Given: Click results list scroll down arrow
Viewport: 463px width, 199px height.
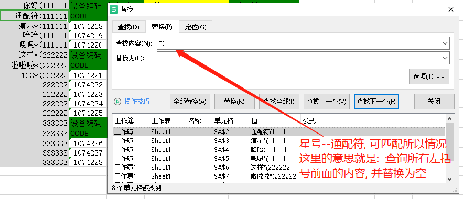Looking at the screenshot, I should click(449, 179).
